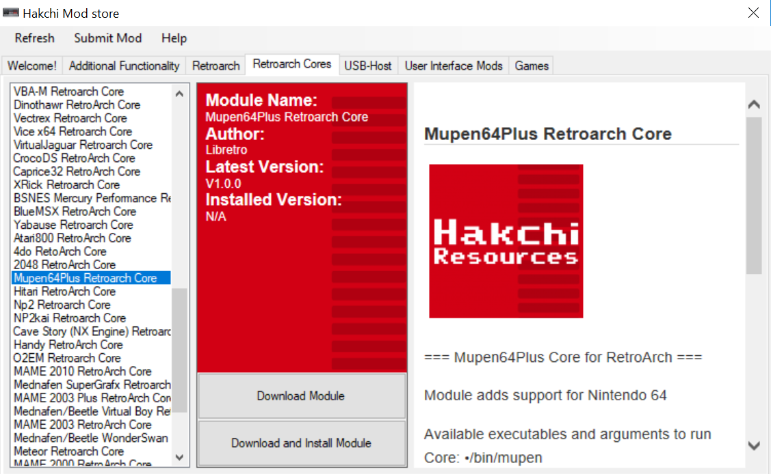Select Mednafen SuperGrafx Retroarch entry
Viewport: 771px width, 474px height.
coord(92,385)
